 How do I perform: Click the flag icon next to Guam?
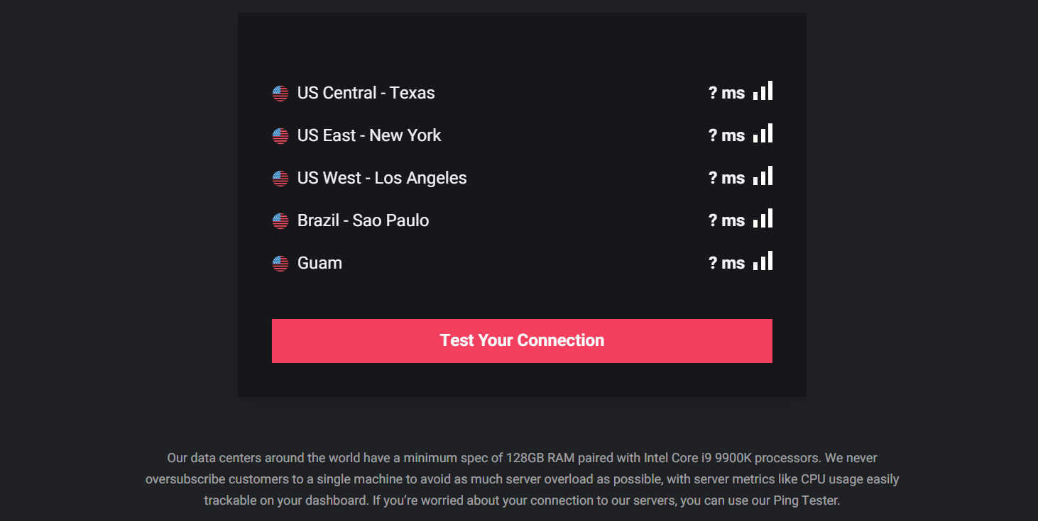(280, 262)
